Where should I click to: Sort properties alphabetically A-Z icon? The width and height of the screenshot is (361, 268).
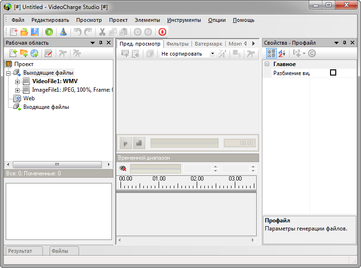click(x=282, y=53)
